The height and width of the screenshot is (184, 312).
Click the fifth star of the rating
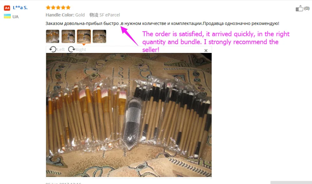click(68, 7)
